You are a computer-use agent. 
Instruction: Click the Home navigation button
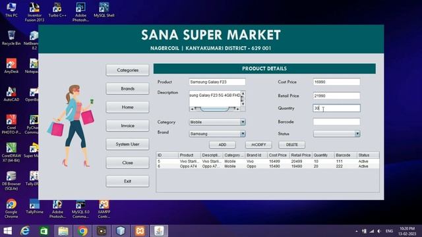click(x=127, y=107)
